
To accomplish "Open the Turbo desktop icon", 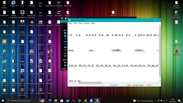I will pyautogui.click(x=49, y=91).
